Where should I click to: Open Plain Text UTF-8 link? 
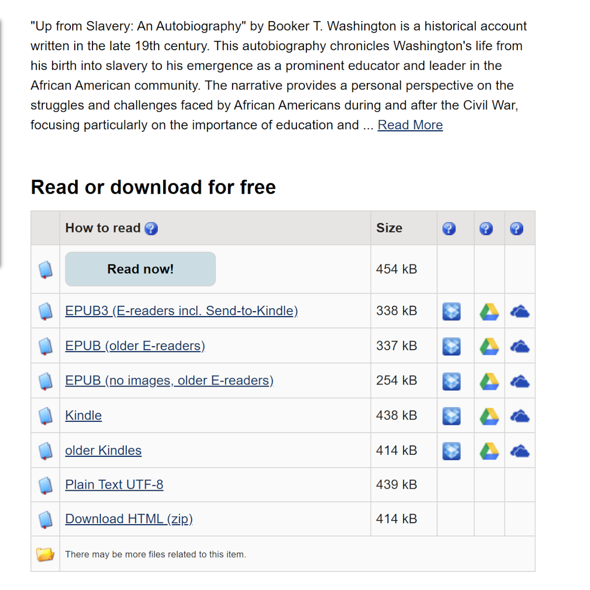114,485
